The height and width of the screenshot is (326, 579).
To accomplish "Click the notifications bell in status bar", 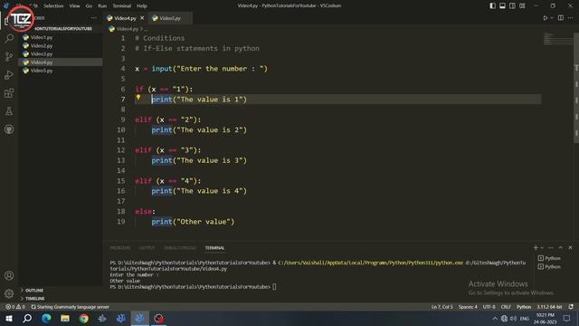I will pos(571,307).
